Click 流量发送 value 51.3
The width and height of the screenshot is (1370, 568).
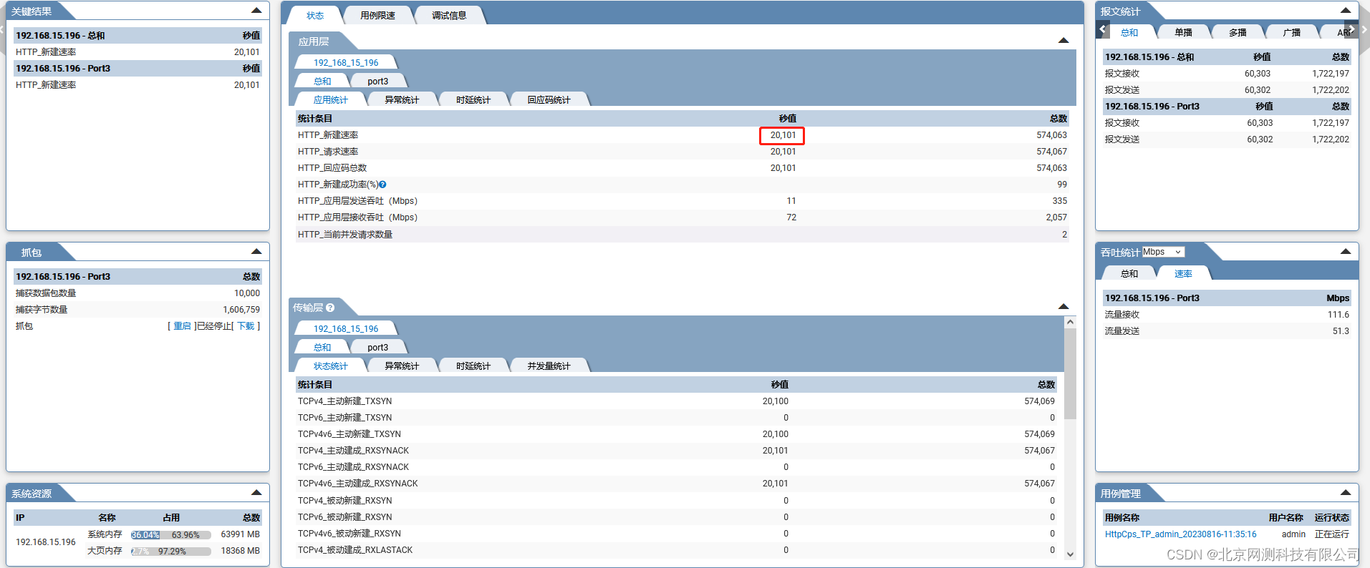coord(1341,331)
